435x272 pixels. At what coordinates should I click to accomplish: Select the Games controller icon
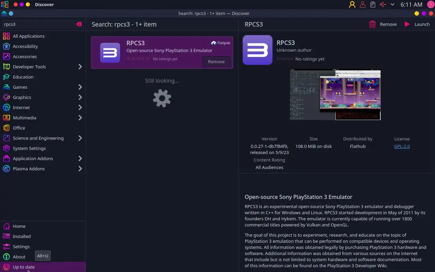(6, 87)
